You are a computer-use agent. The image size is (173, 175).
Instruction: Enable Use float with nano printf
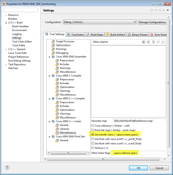coord(92,139)
